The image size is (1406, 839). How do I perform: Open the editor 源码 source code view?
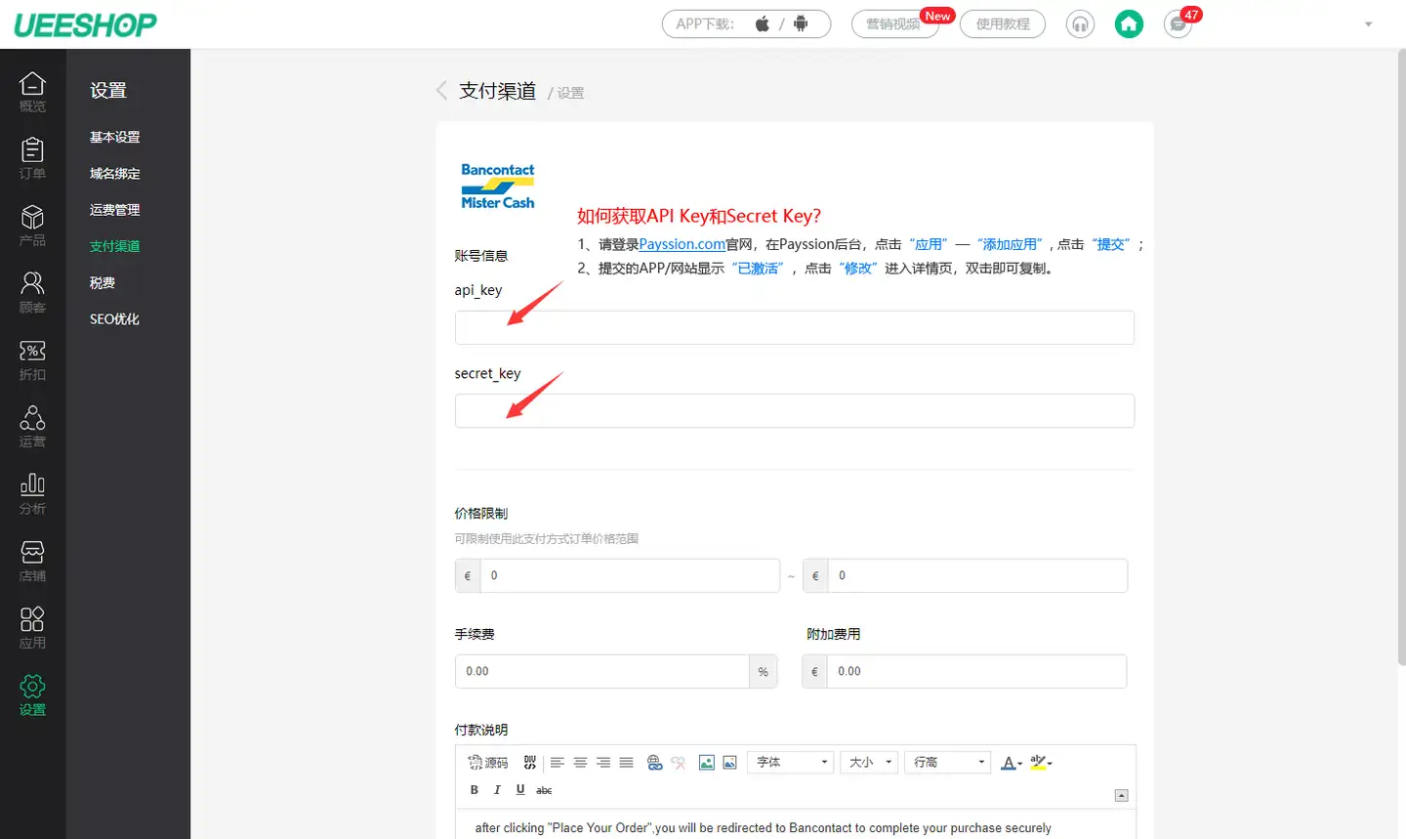488,762
